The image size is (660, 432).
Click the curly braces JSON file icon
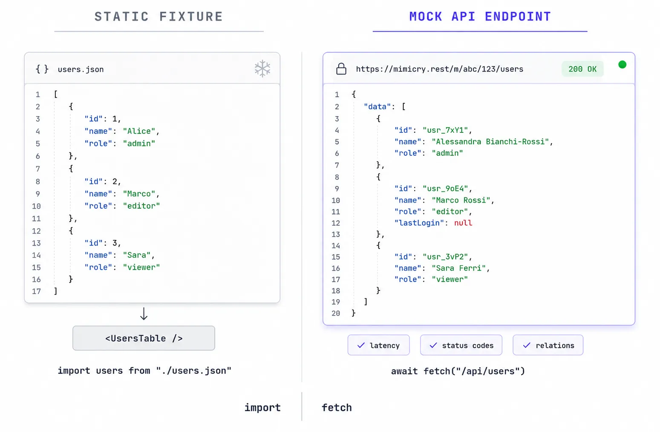point(42,69)
